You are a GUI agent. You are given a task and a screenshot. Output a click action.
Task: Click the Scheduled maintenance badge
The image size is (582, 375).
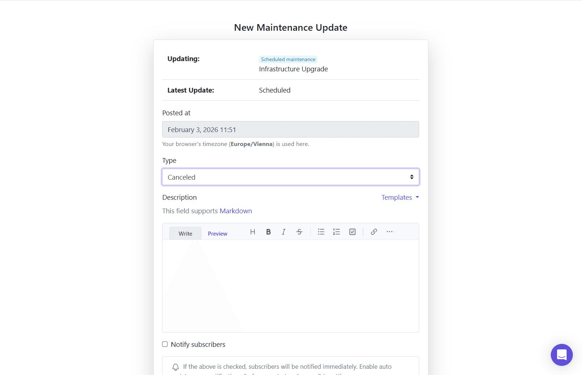(288, 59)
